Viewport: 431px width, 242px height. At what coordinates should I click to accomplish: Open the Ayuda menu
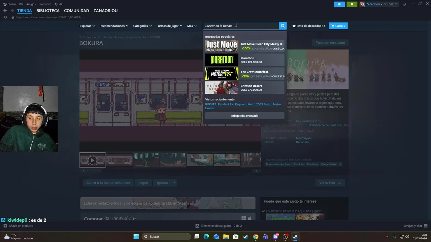(x=58, y=4)
